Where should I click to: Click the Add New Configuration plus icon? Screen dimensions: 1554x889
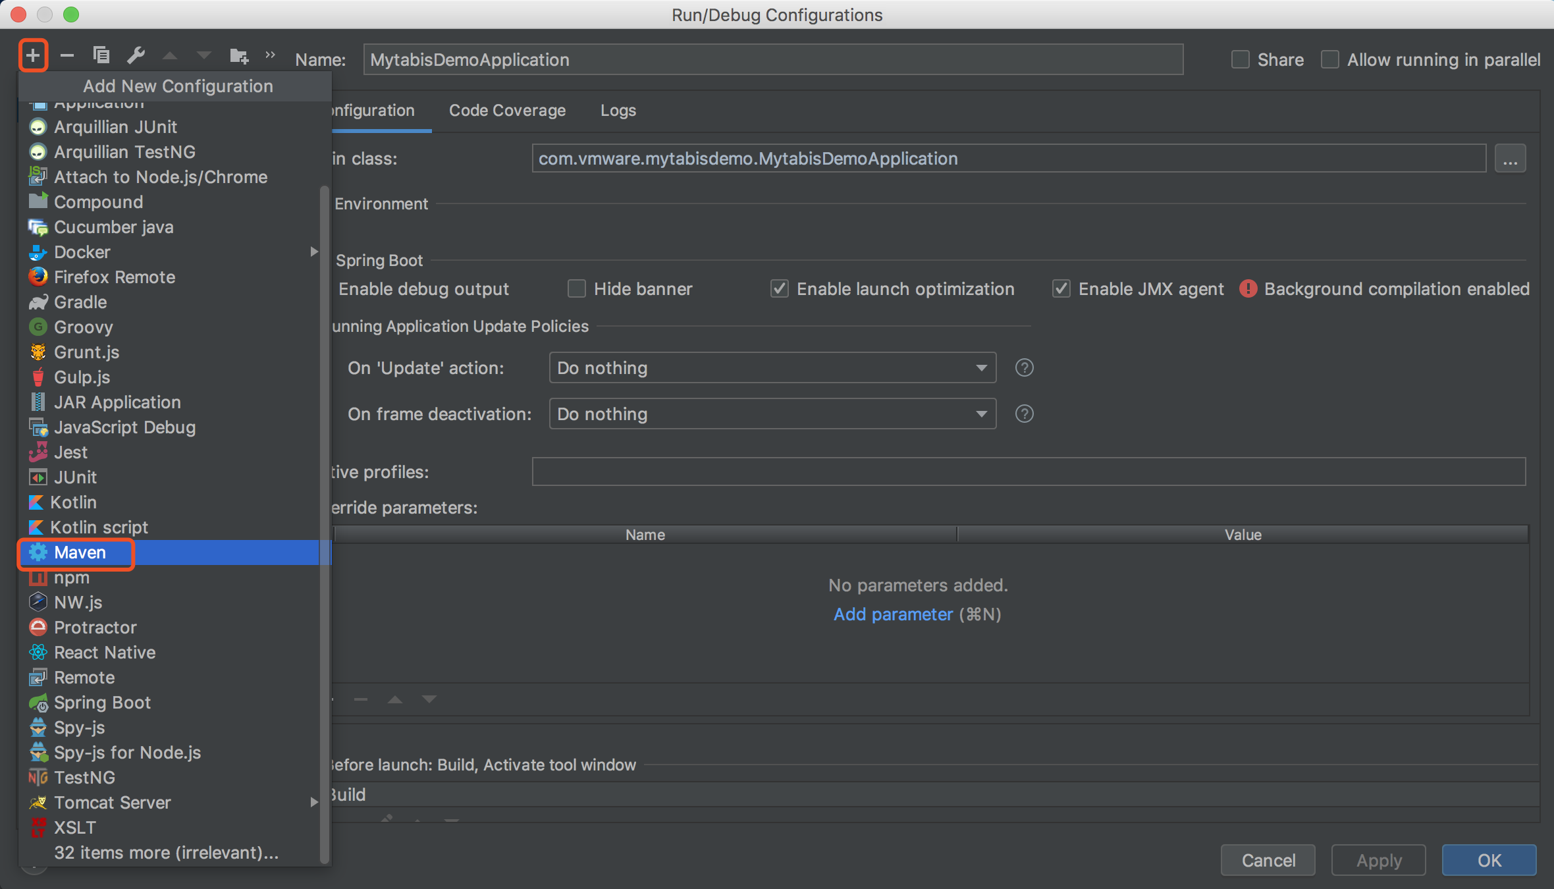point(32,56)
